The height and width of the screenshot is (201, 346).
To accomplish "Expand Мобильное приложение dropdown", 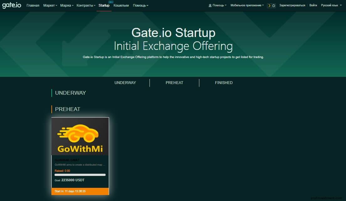I will click(247, 5).
